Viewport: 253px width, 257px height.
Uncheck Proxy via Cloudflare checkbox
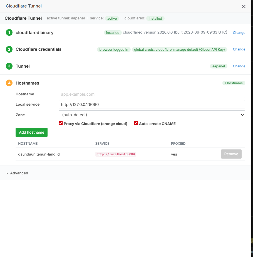[x=61, y=123]
